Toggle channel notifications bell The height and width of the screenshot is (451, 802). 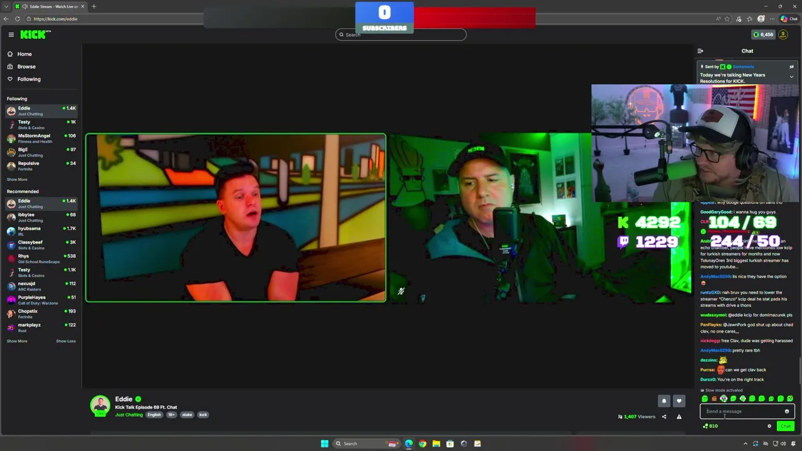click(x=664, y=401)
